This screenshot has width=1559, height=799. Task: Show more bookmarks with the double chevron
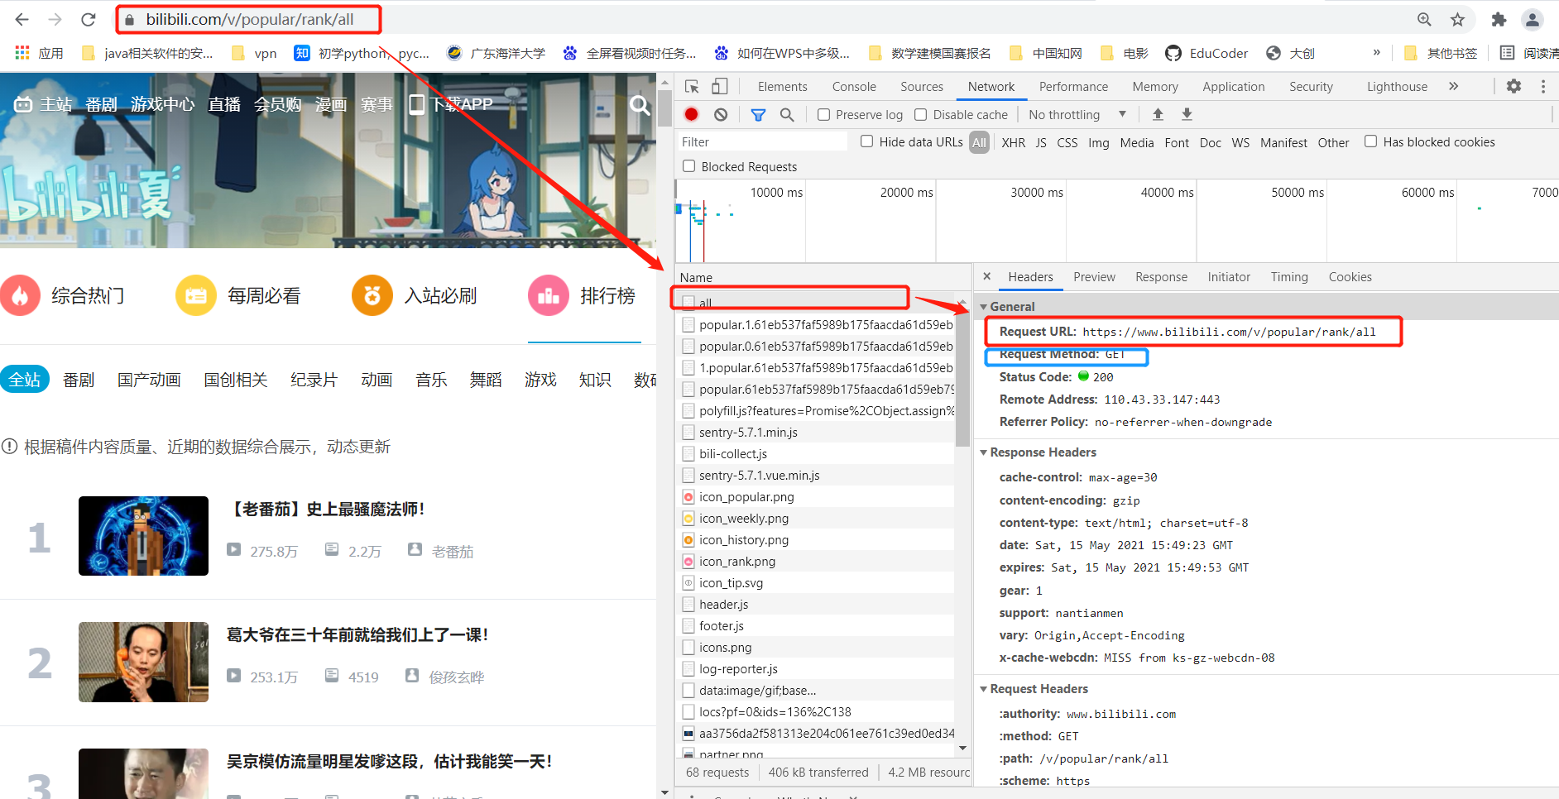(1376, 52)
